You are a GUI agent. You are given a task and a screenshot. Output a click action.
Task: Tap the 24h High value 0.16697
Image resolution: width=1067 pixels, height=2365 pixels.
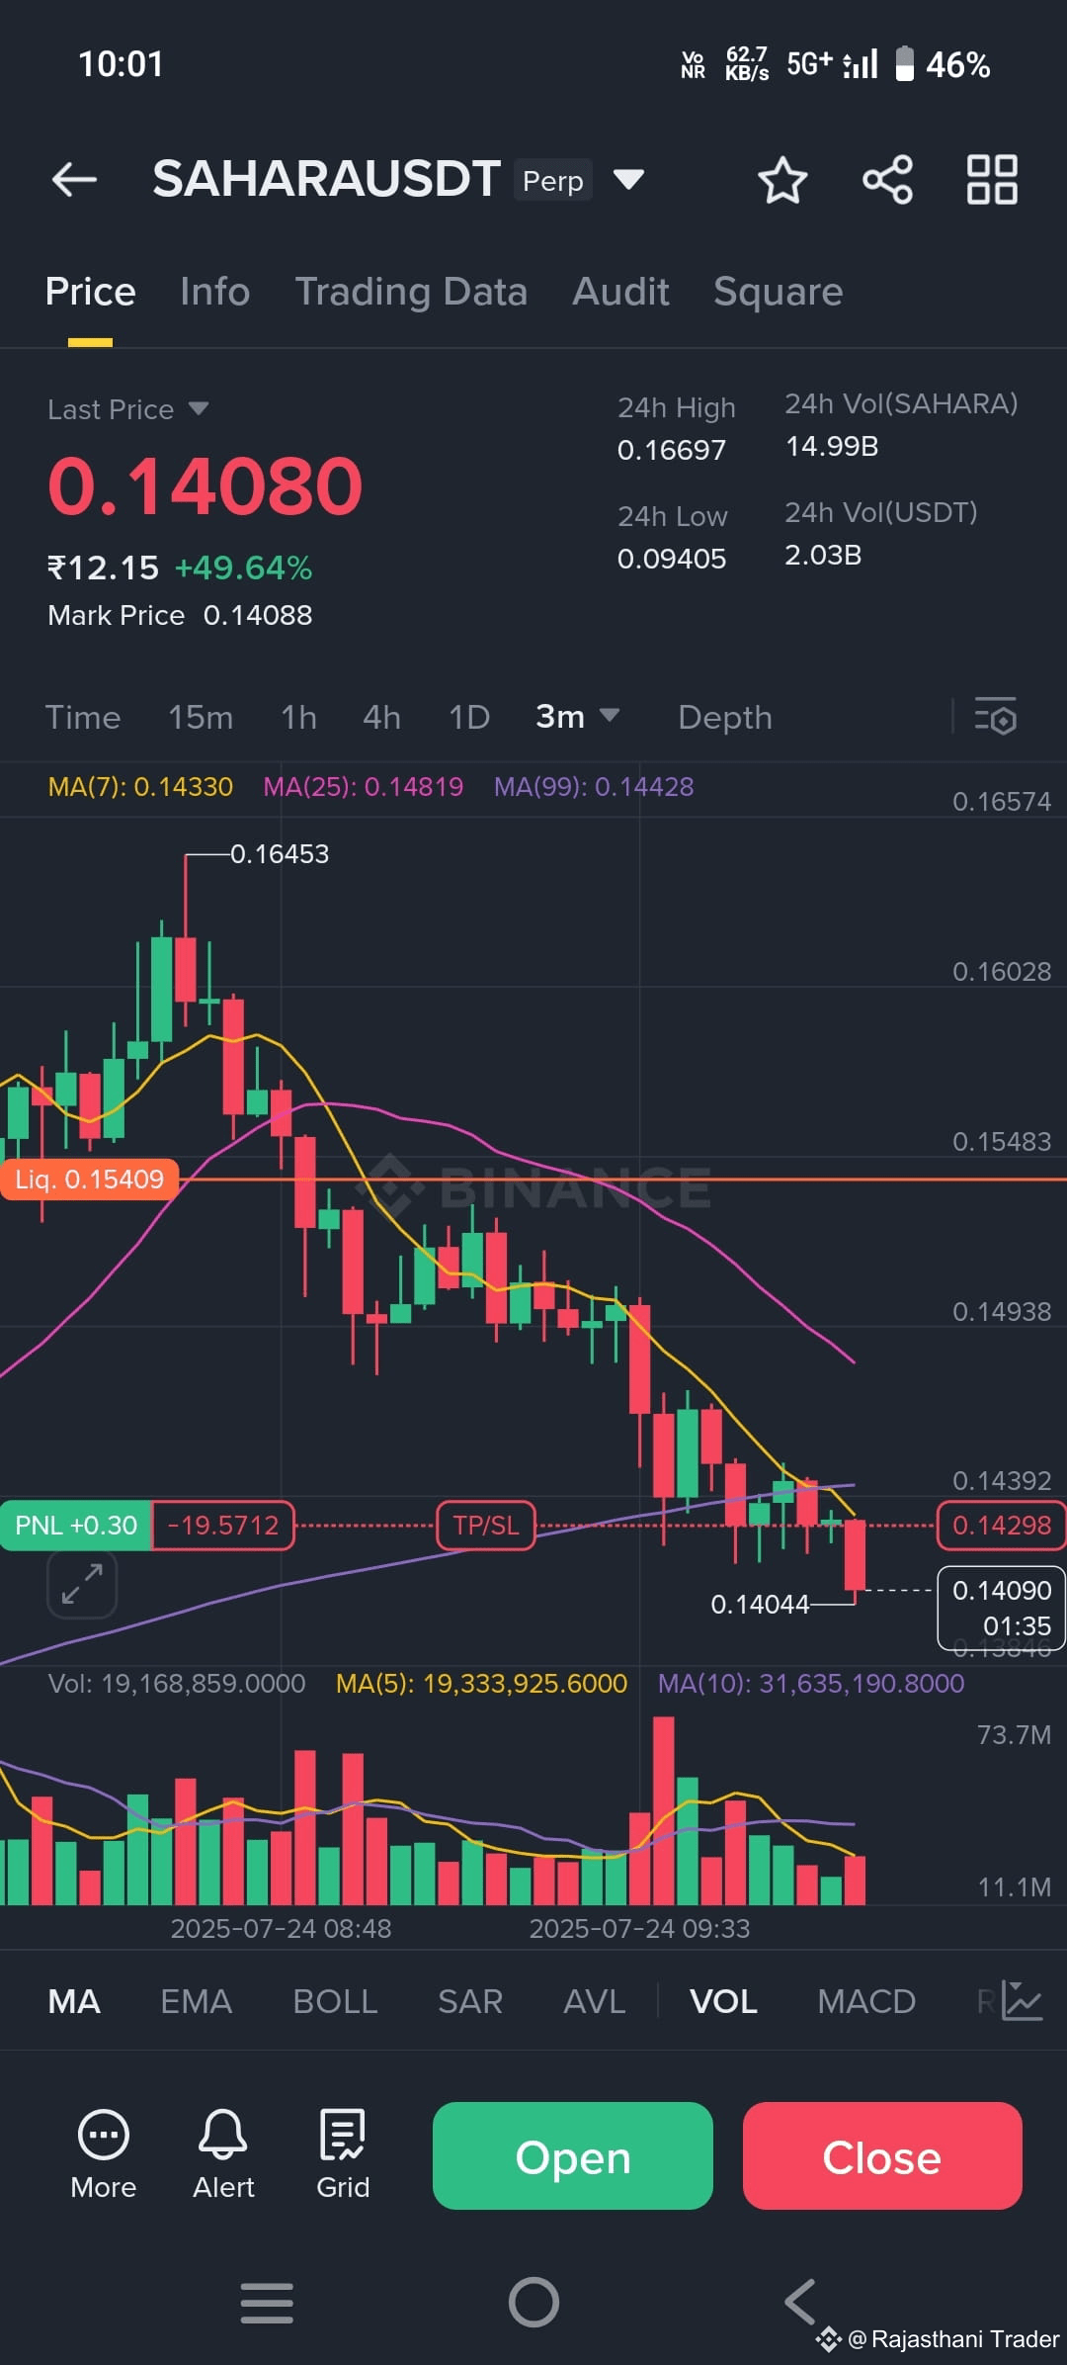pyautogui.click(x=672, y=450)
